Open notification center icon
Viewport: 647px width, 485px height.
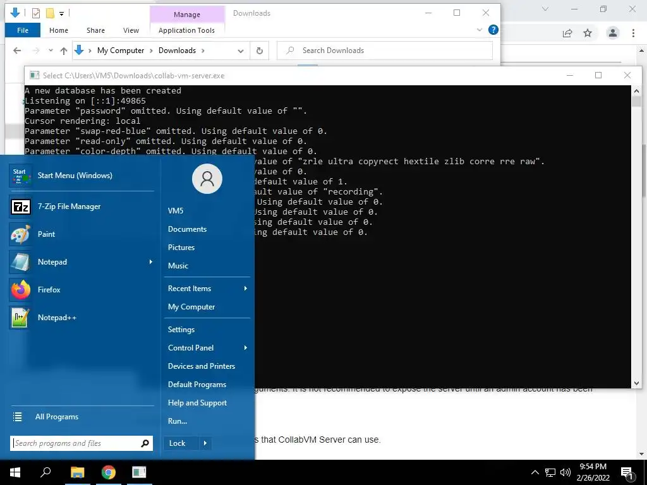627,473
